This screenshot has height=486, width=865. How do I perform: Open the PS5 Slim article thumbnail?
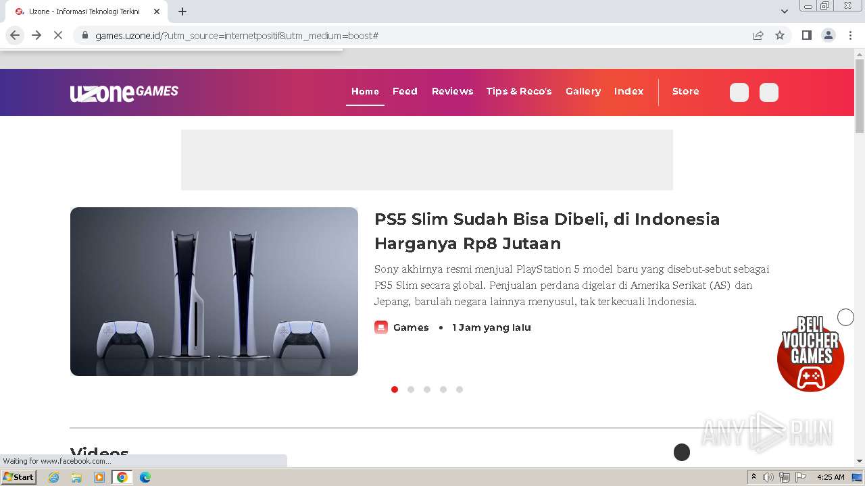(214, 292)
